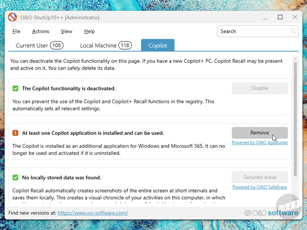
Task: Click inside the Search input field
Action: [253, 32]
